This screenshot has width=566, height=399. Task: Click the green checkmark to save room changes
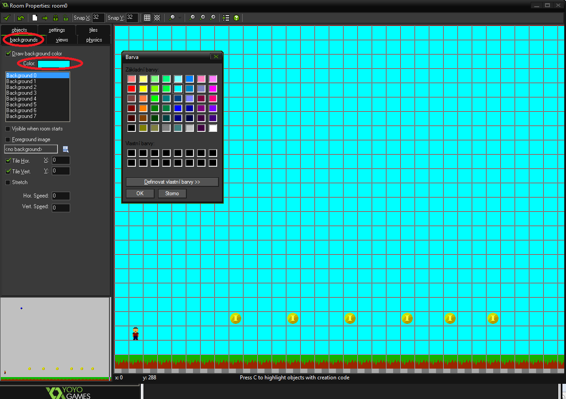[7, 18]
